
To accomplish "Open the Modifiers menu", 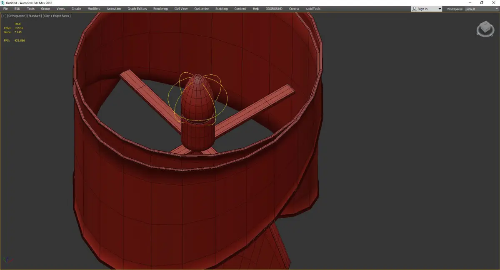I will (94, 9).
